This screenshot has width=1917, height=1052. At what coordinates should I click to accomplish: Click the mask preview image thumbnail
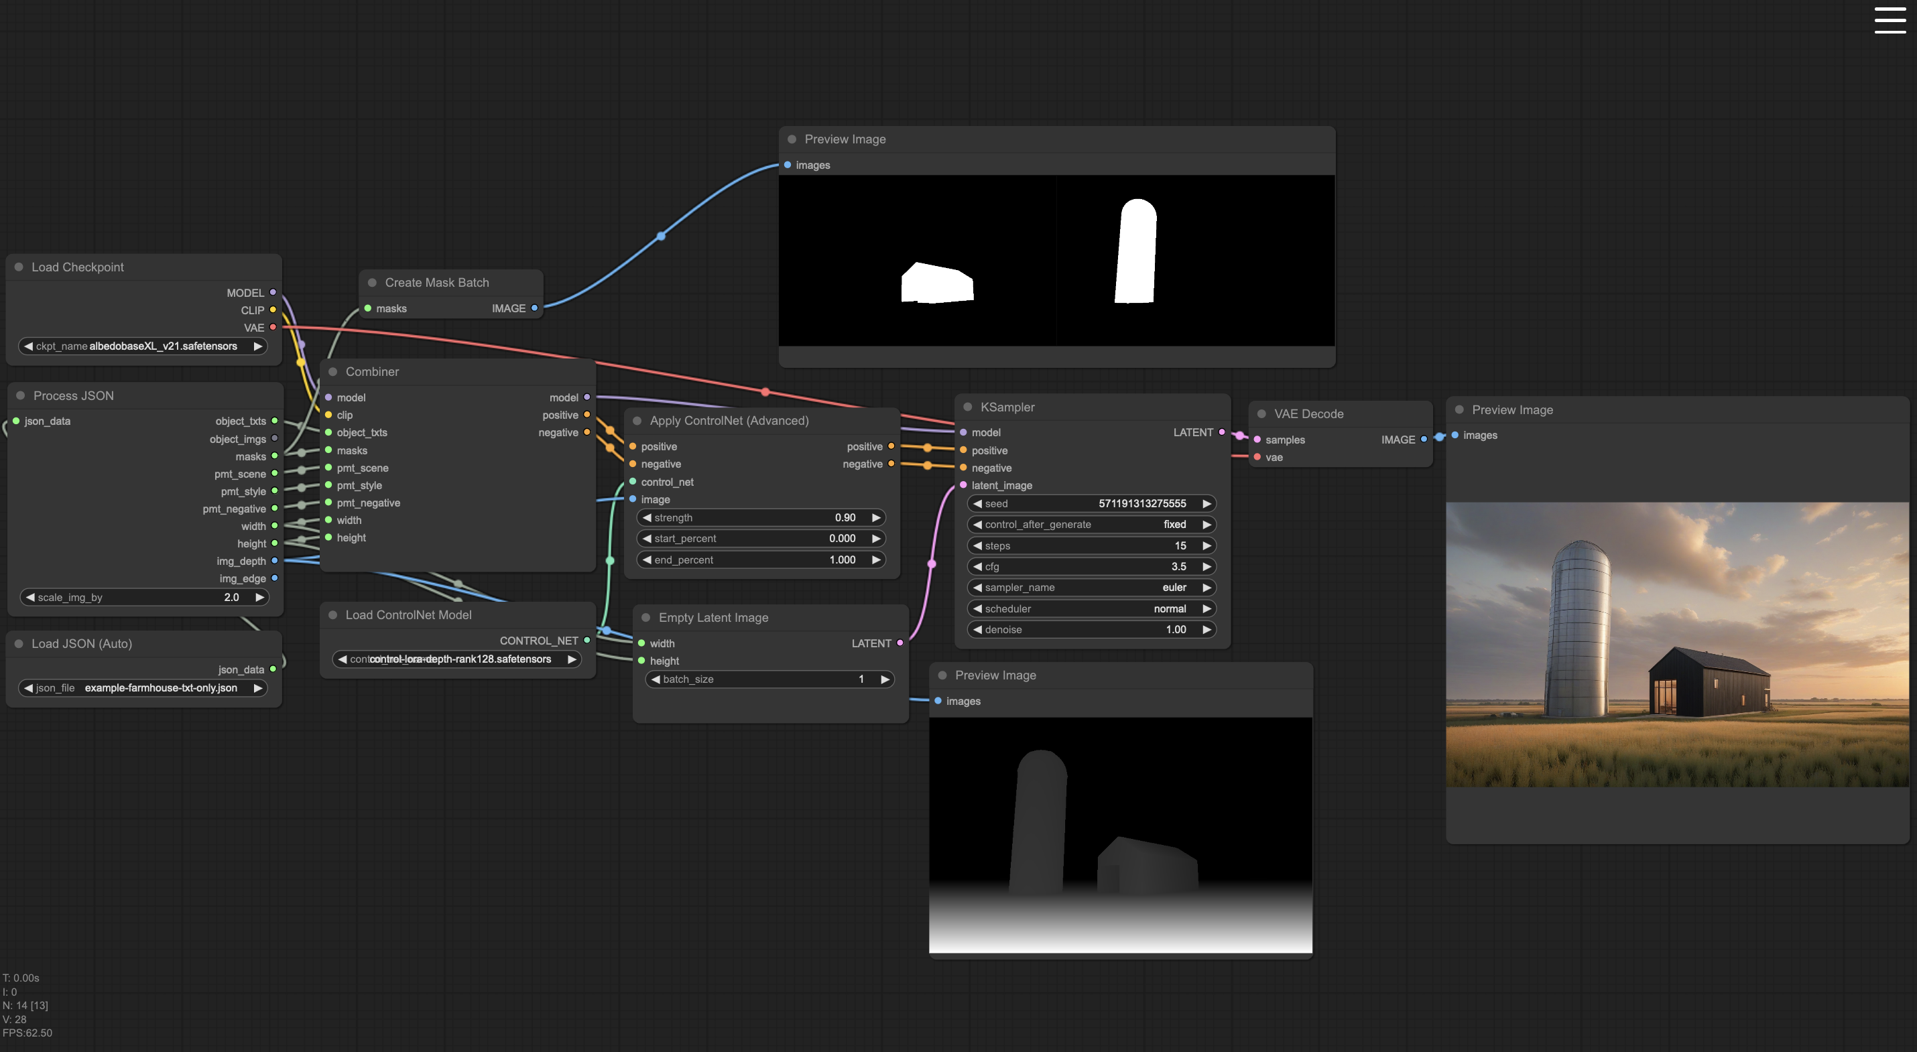pos(1057,261)
